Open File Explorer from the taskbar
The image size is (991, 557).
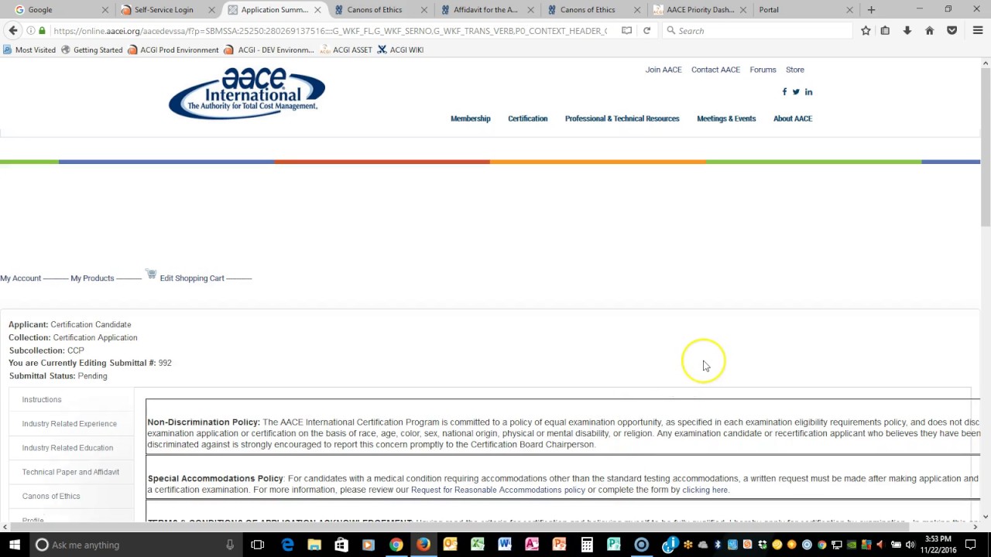pyautogui.click(x=314, y=545)
